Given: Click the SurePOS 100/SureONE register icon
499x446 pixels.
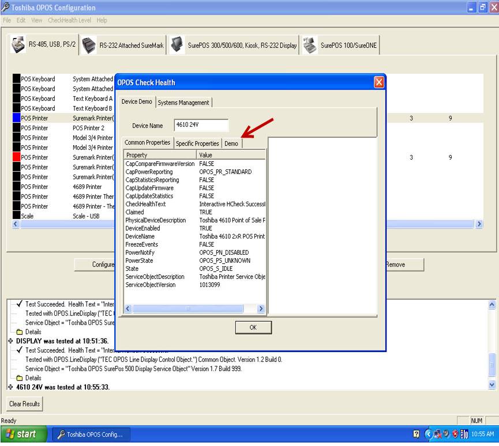Looking at the screenshot, I should [310, 45].
